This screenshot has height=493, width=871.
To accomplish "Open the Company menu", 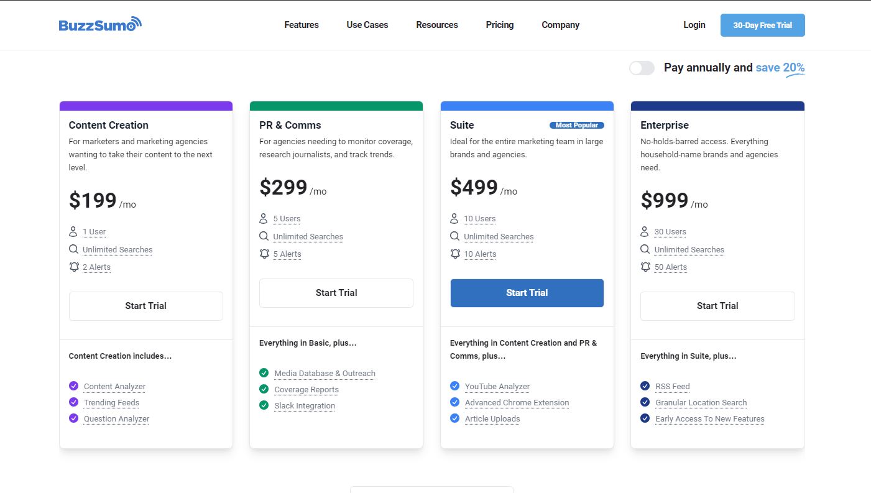I will (560, 25).
